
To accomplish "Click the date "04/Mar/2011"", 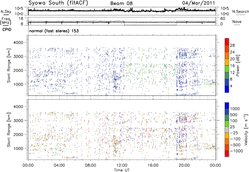I will (199, 3).
